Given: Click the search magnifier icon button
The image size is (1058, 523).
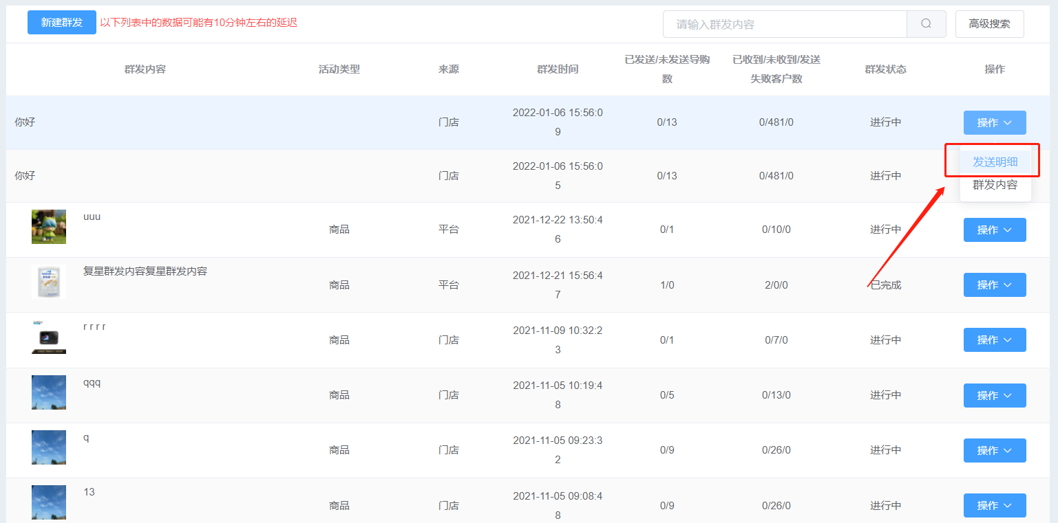Looking at the screenshot, I should [x=926, y=24].
